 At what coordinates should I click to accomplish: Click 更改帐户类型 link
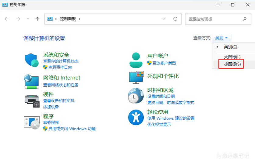pyautogui.click(x=164, y=63)
